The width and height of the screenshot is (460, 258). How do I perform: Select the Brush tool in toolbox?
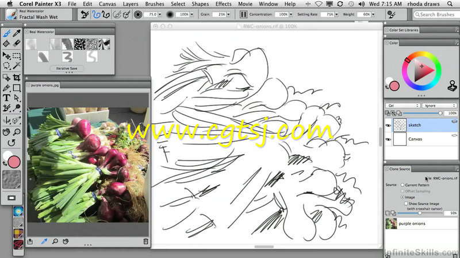(x=6, y=33)
